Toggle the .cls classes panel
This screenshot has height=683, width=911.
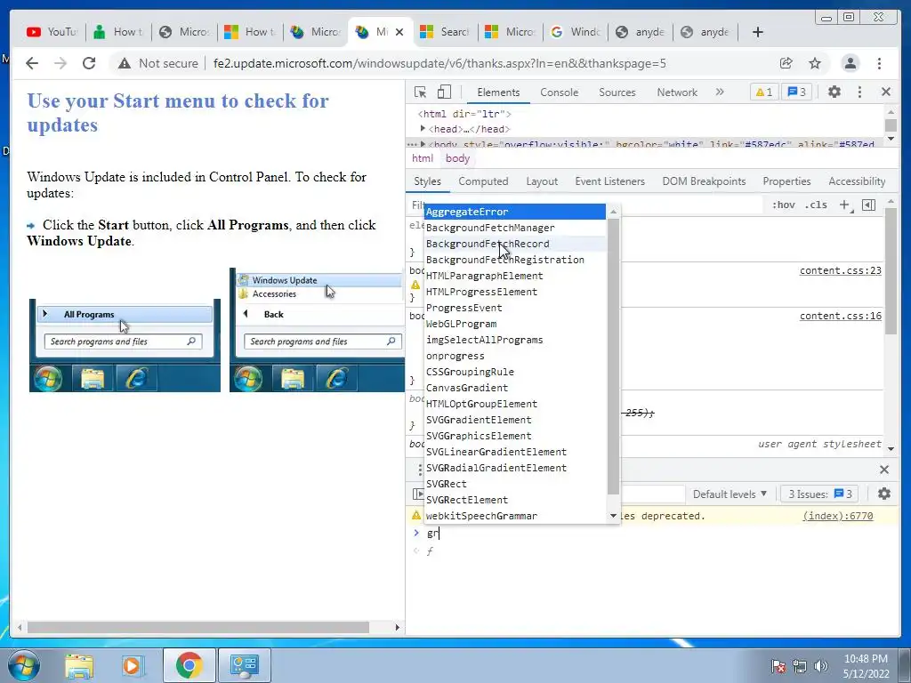(817, 205)
